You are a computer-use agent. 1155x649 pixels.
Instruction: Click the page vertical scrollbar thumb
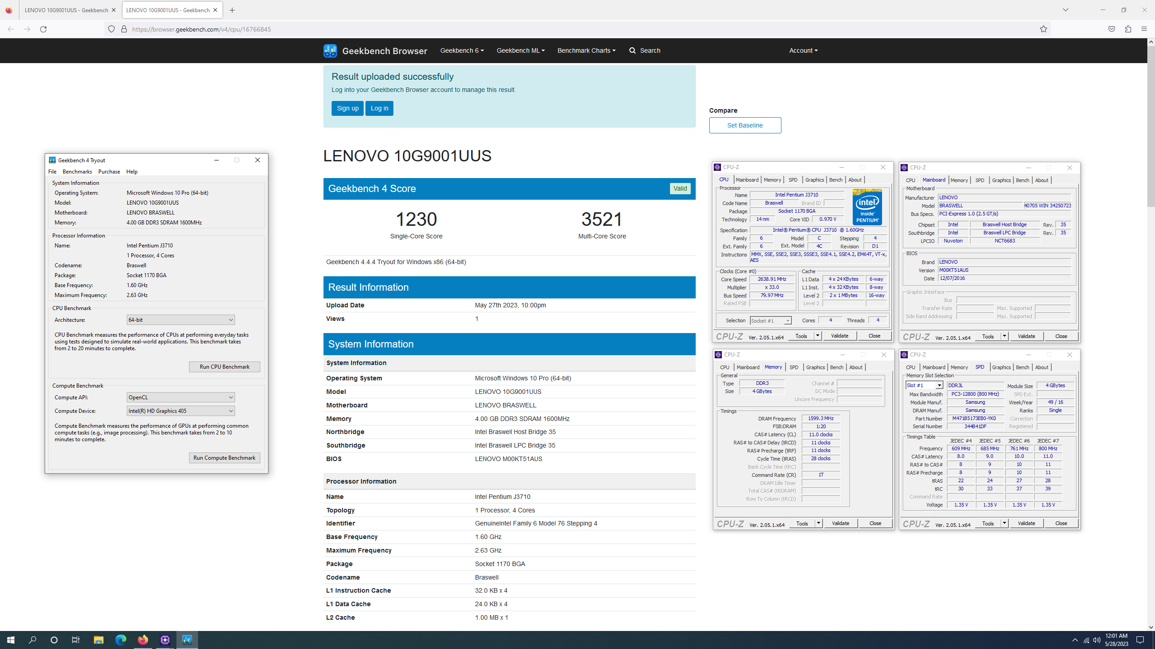tap(1151, 126)
